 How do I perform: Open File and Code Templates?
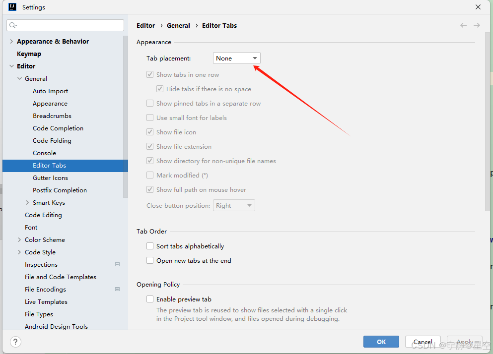tap(61, 277)
